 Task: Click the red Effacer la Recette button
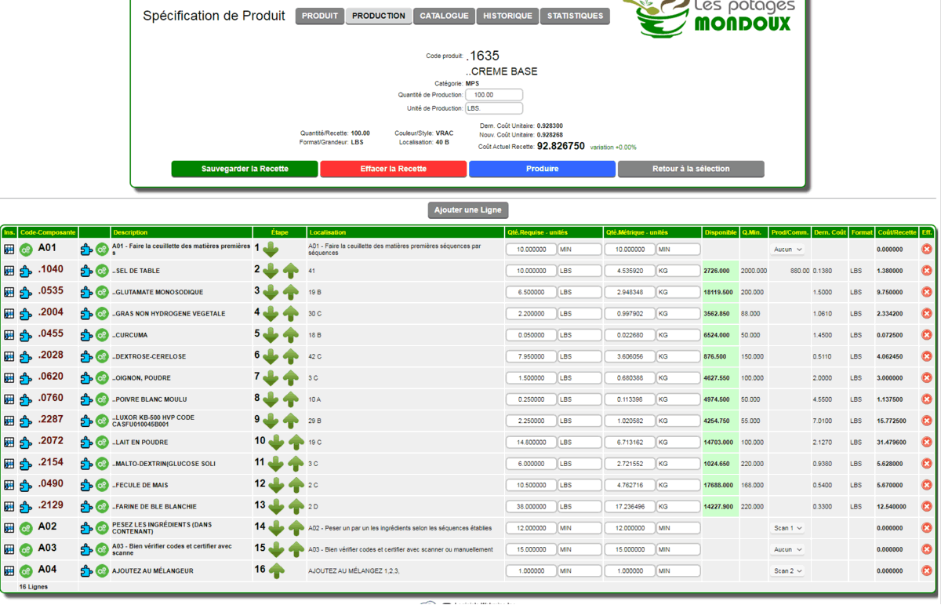pos(394,169)
